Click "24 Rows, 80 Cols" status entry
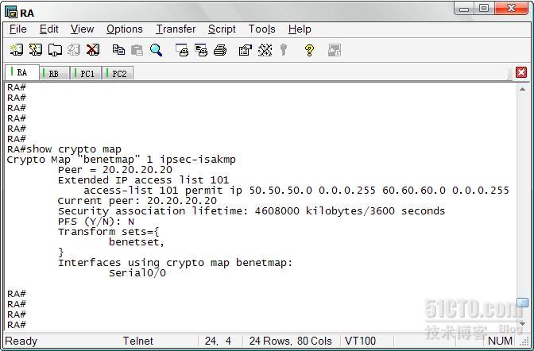 [291, 341]
